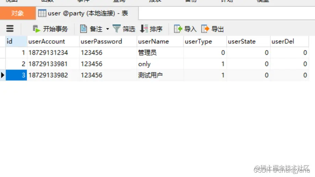Click the userName column header
315x177 pixels.
[160, 41]
